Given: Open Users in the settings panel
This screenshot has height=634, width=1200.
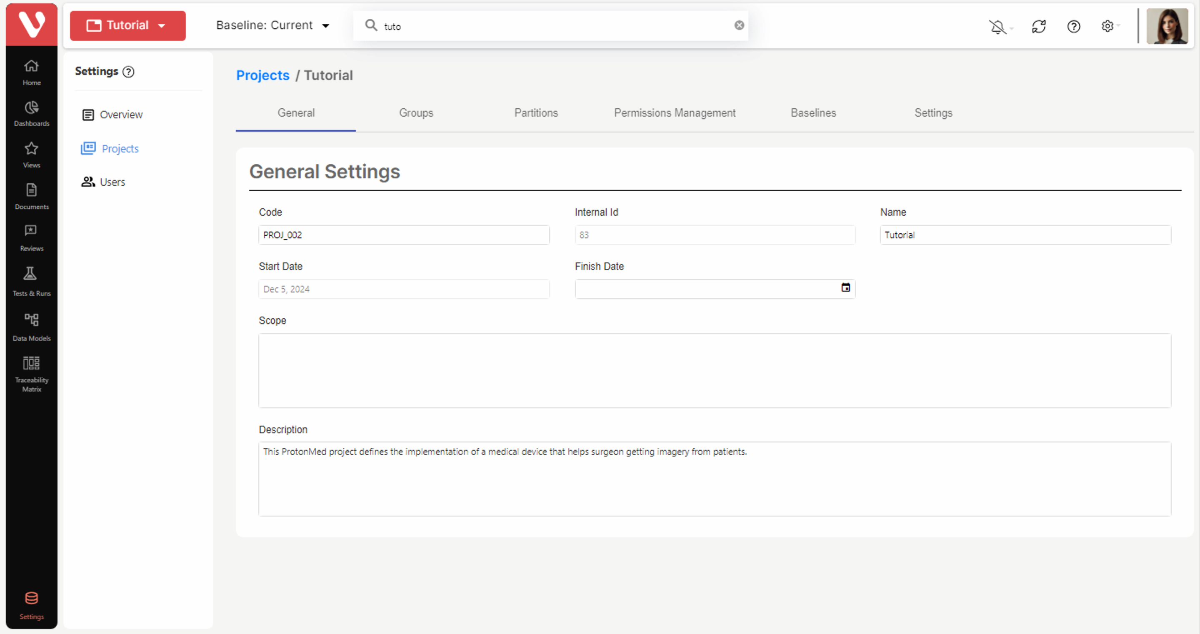Looking at the screenshot, I should pyautogui.click(x=112, y=182).
